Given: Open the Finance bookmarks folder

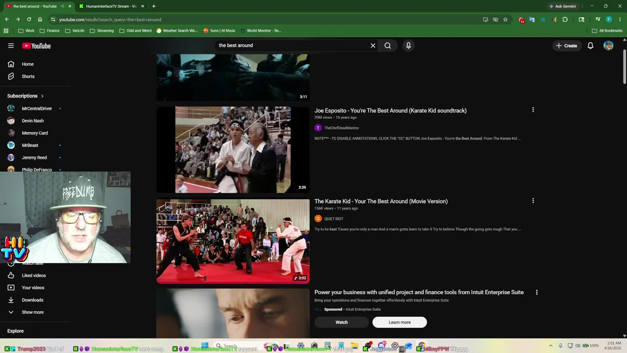Looking at the screenshot, I should tap(49, 30).
